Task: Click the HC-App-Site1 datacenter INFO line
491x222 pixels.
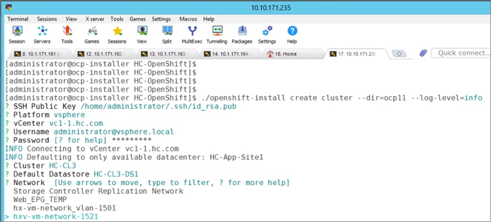Action: coord(134,157)
